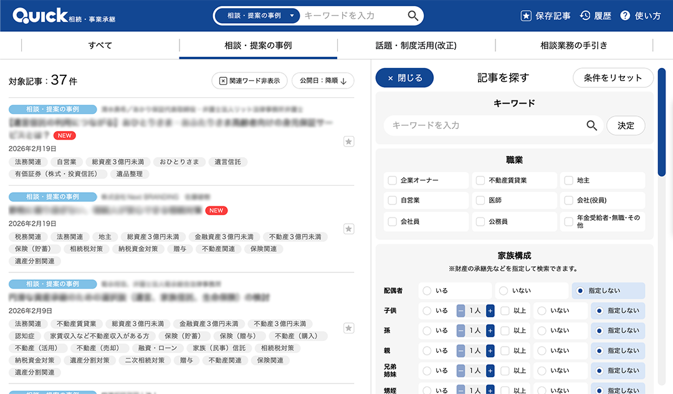Select いる radio for 配偶者

coord(427,291)
